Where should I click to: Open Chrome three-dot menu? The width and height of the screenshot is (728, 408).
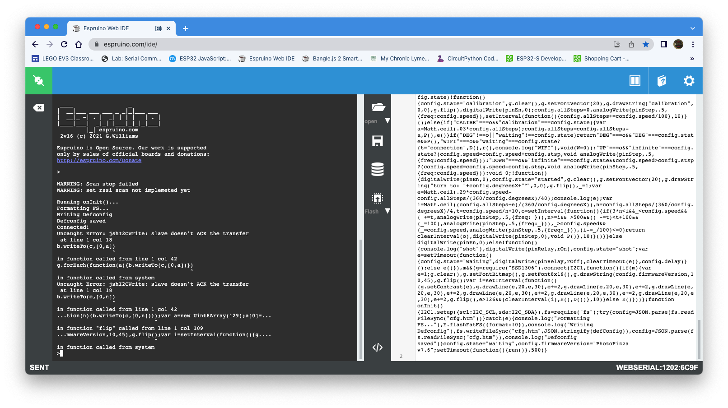[x=693, y=44]
